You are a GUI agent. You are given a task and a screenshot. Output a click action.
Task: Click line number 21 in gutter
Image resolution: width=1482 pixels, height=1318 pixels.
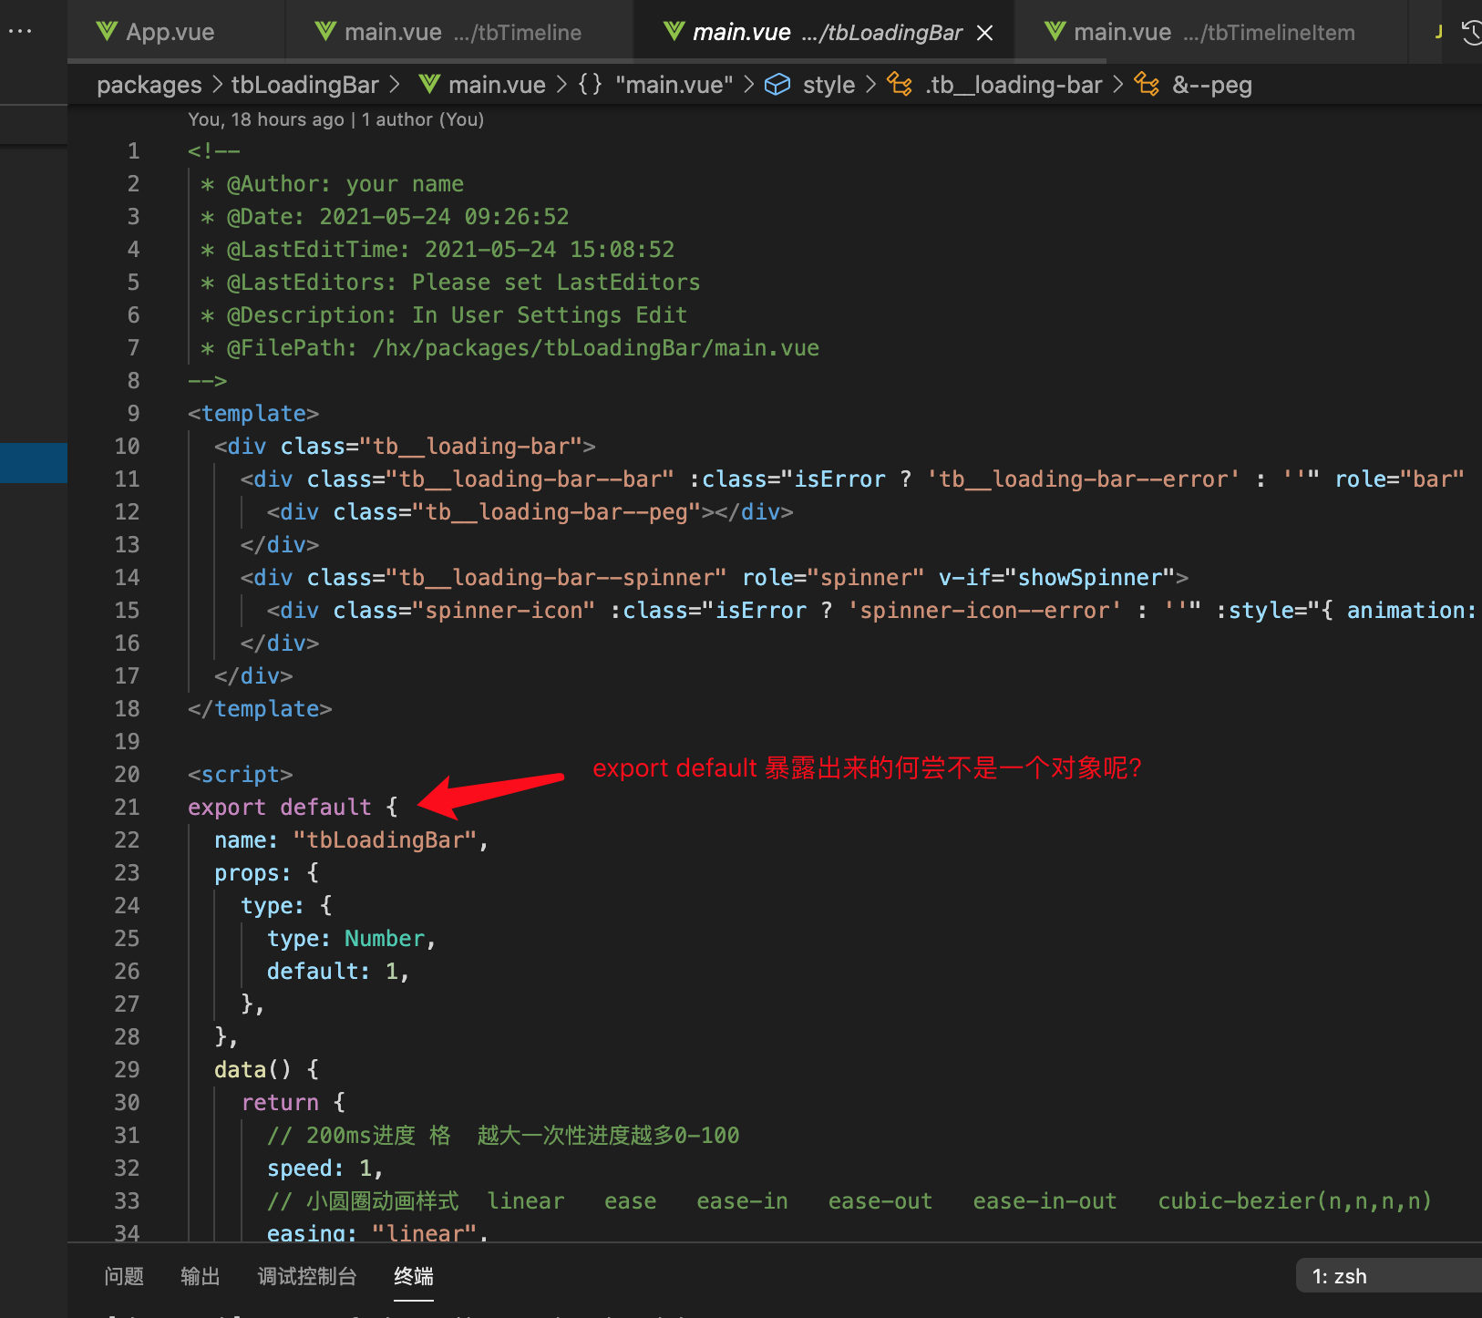tap(128, 808)
